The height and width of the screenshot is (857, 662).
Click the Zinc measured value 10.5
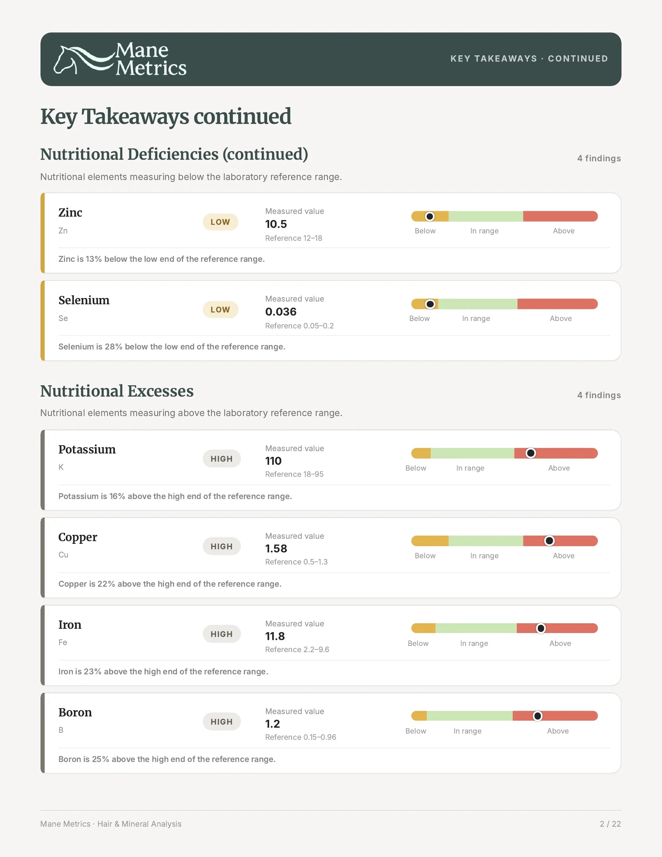coord(276,224)
